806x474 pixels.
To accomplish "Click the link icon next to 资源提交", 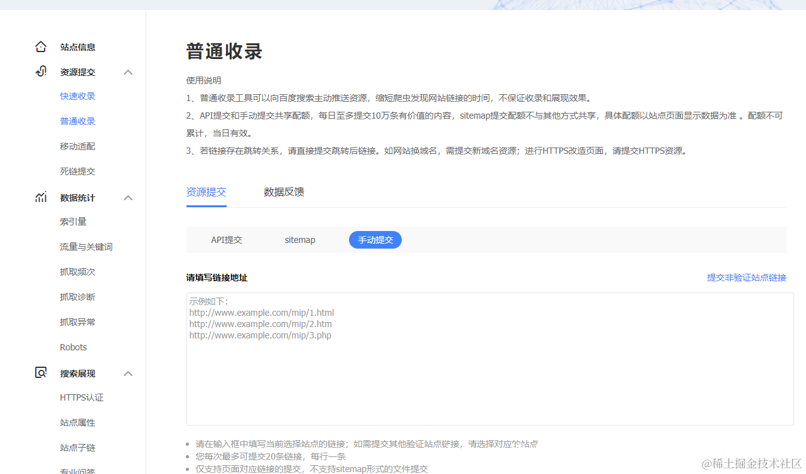I will (x=40, y=72).
